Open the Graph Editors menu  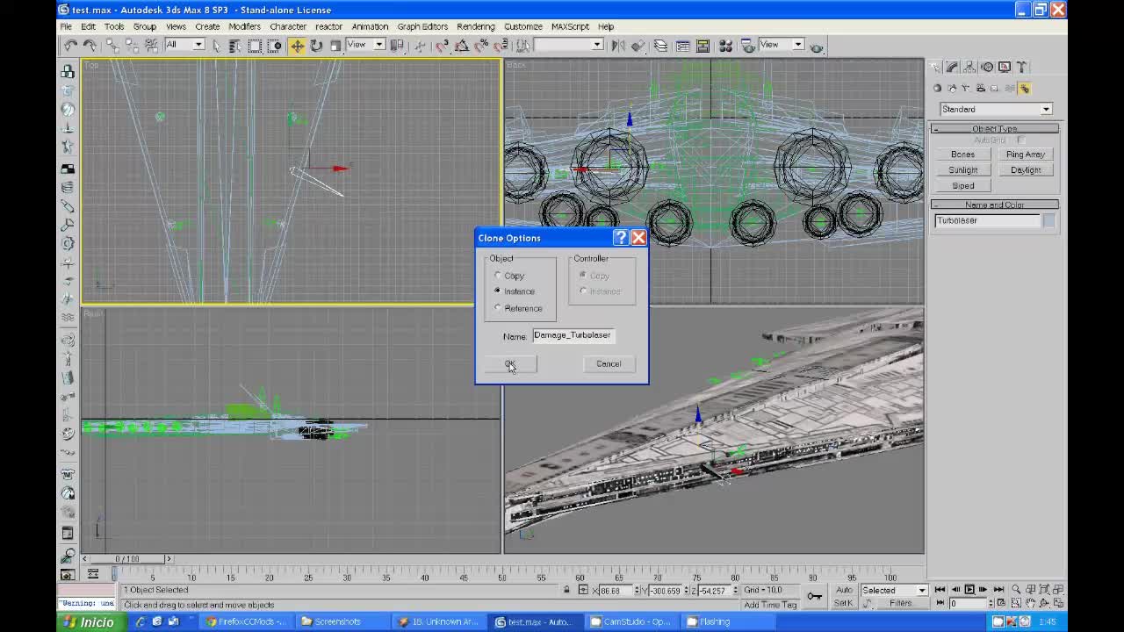coord(422,26)
